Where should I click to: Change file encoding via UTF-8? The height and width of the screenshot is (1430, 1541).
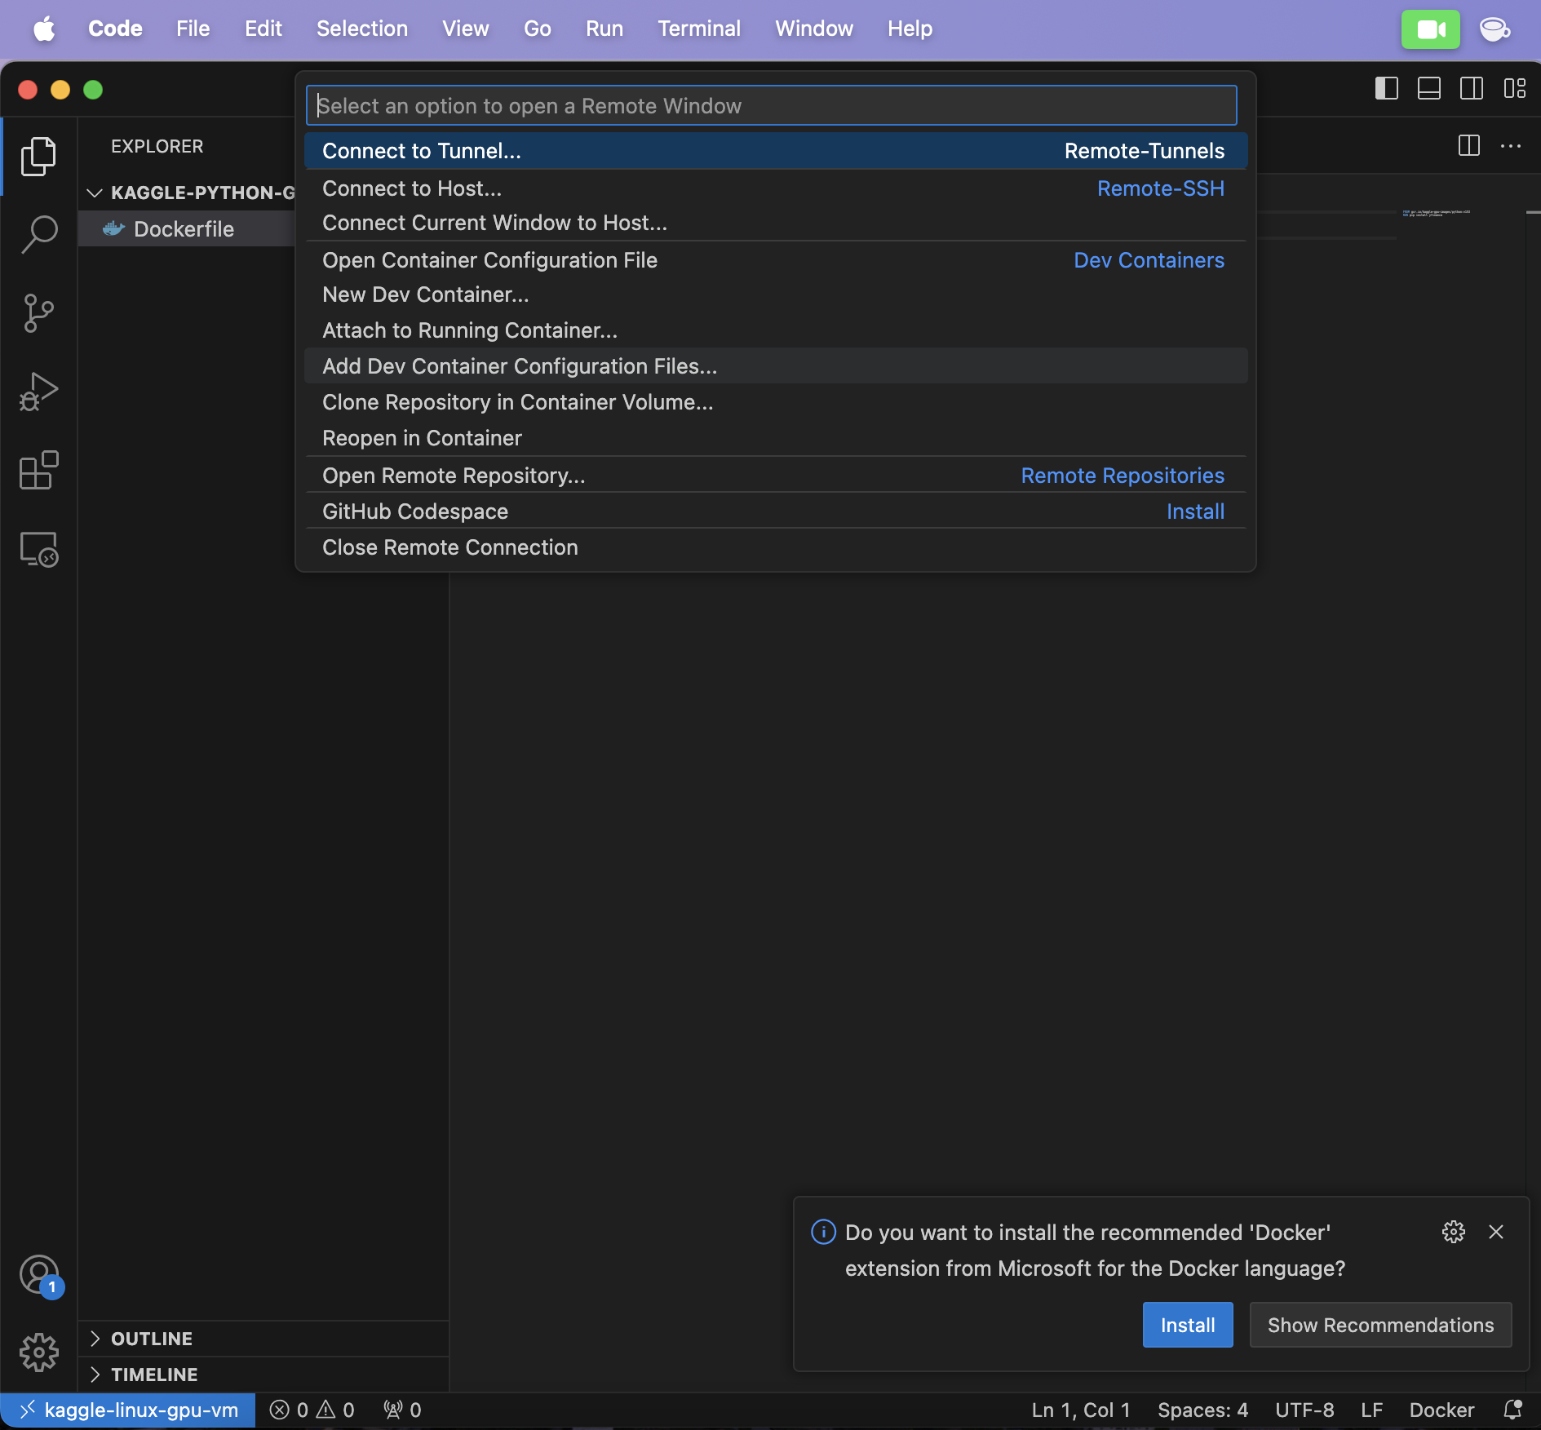(x=1304, y=1410)
